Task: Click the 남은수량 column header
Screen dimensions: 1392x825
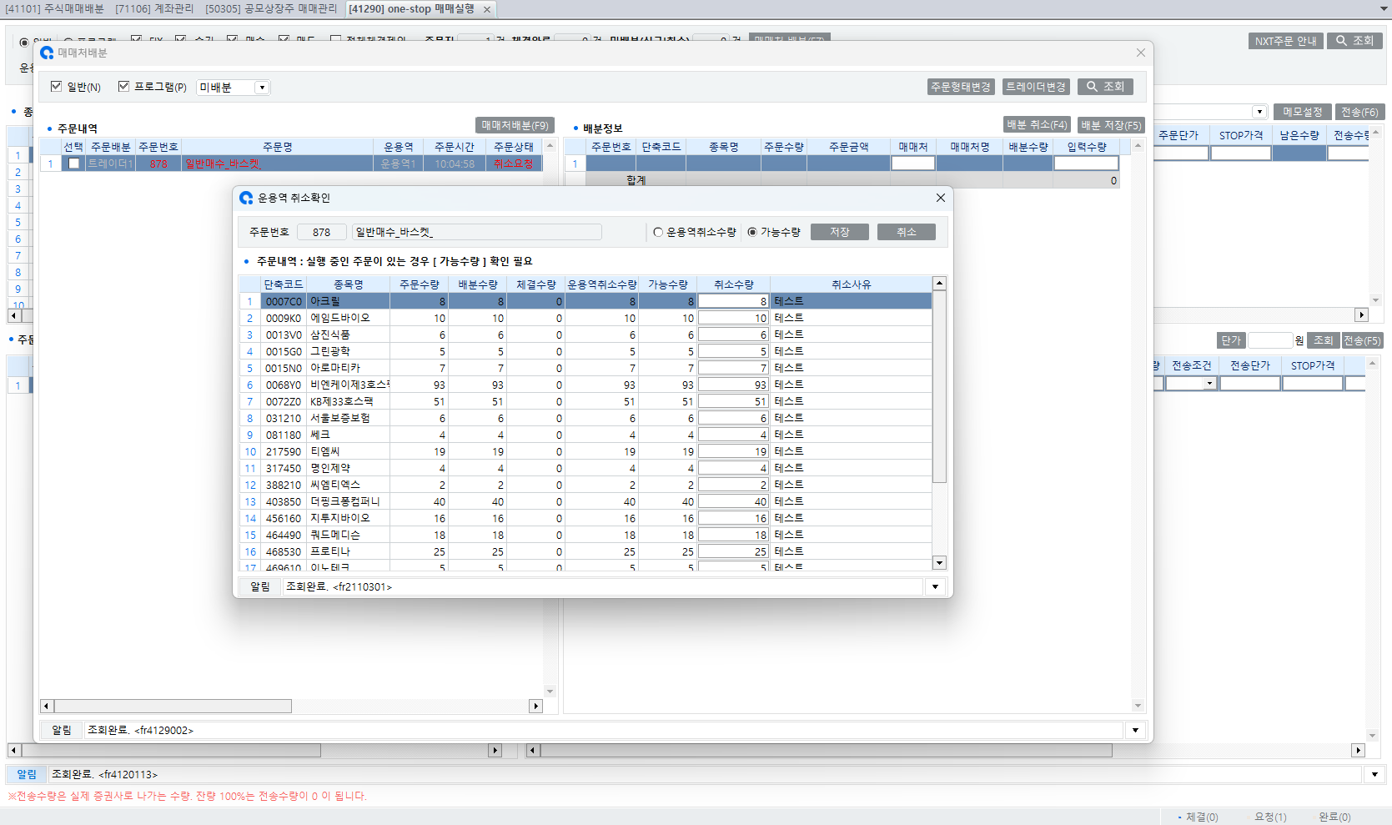Action: (x=1299, y=135)
